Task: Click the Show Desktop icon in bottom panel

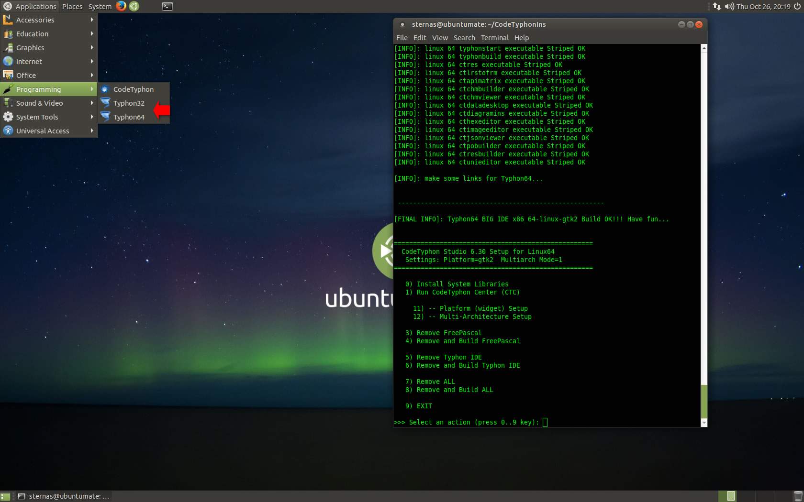Action: point(5,496)
